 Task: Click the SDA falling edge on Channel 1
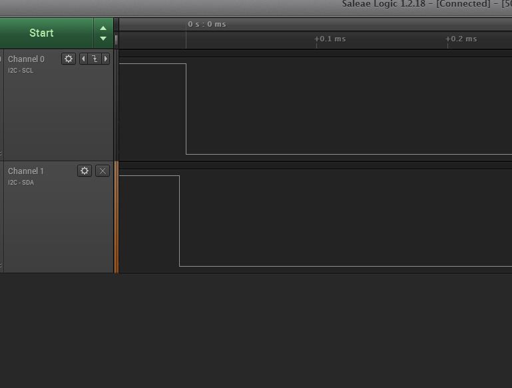(179, 221)
